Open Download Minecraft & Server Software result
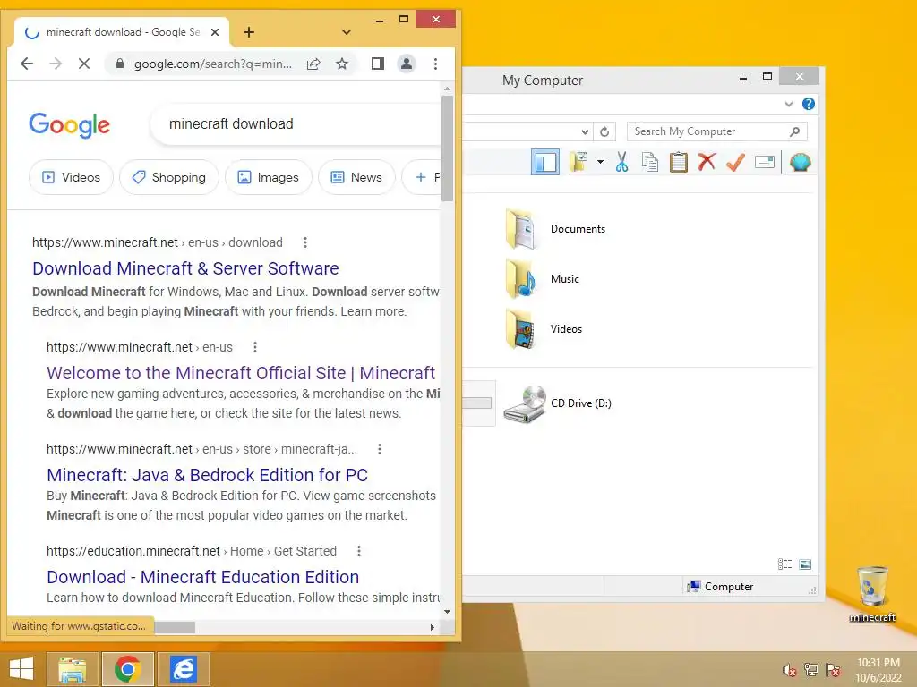 pos(185,268)
